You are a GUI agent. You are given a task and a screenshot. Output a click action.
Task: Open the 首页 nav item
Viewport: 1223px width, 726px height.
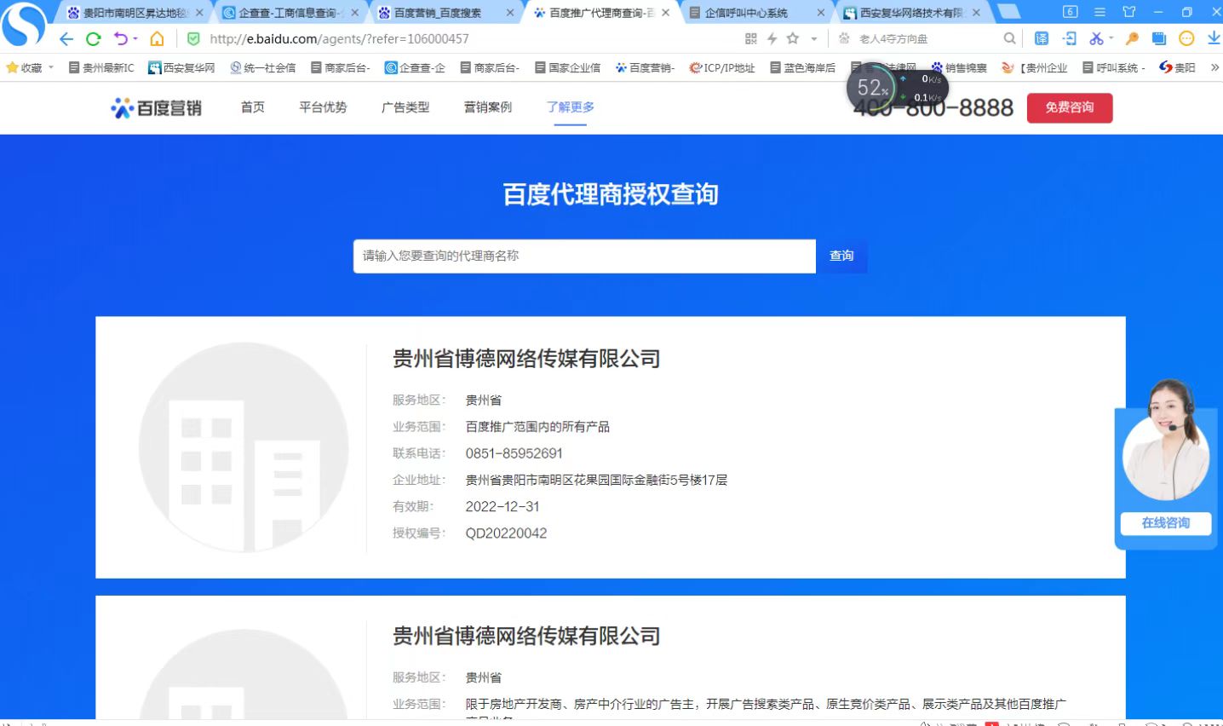[x=253, y=107]
